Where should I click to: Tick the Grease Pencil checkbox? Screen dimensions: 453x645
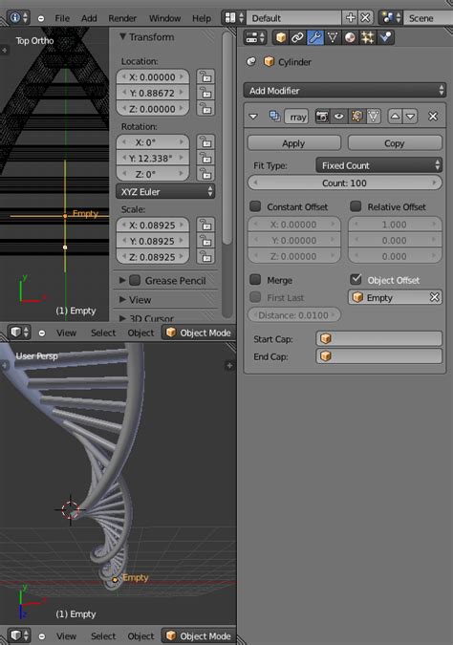[135, 281]
